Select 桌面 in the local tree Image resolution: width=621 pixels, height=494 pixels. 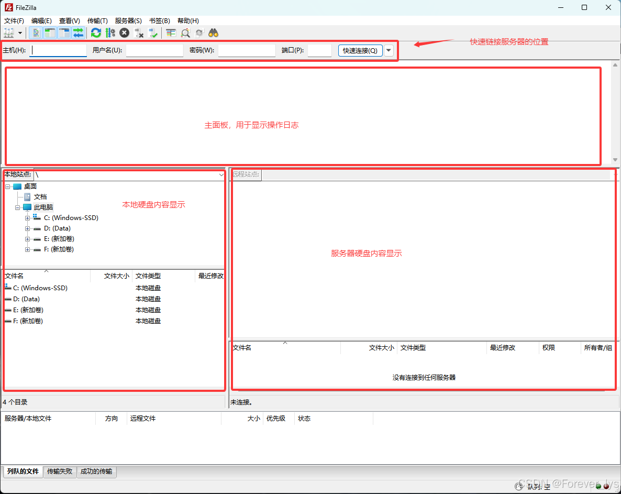[x=30, y=186]
